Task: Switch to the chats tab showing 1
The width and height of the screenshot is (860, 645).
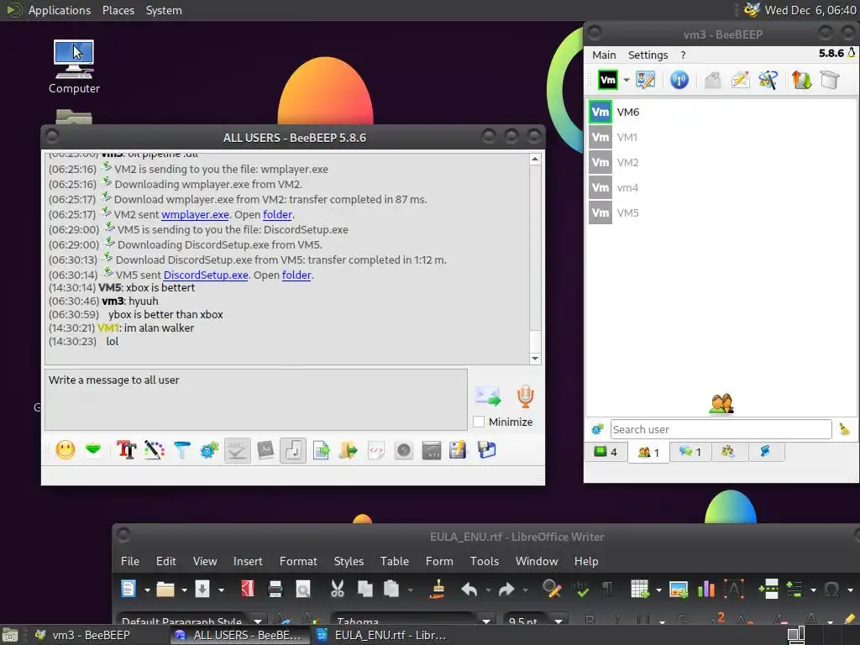Action: (690, 452)
